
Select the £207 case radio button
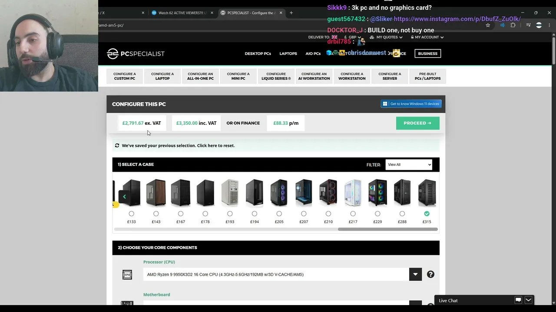[x=304, y=214]
